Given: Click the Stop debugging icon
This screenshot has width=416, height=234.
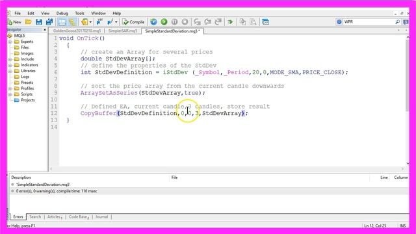Looking at the screenshot, I should click(x=185, y=22).
